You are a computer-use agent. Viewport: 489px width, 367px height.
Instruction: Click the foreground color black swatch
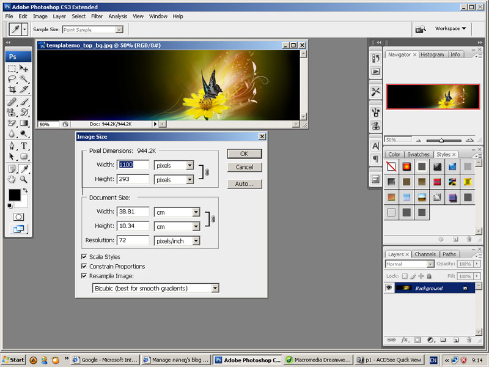click(14, 195)
